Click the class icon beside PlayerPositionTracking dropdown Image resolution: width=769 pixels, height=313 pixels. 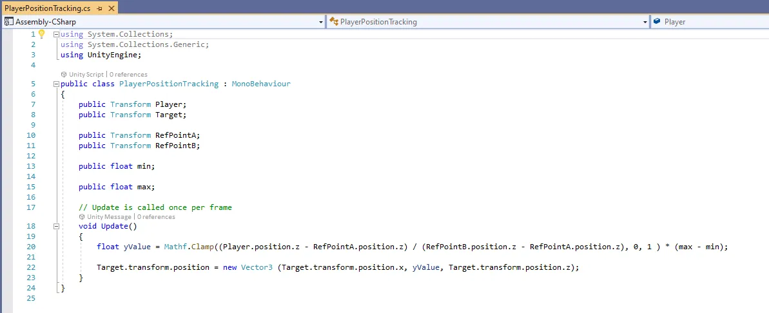point(333,21)
